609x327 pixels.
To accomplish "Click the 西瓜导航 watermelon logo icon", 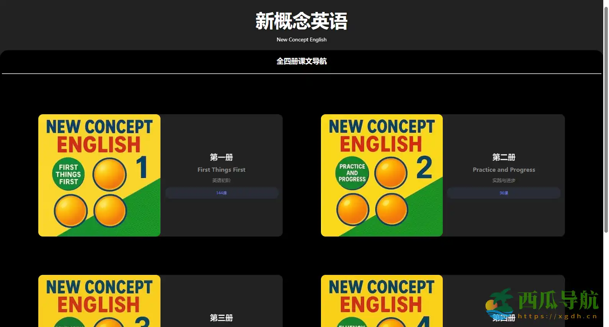I will click(500, 302).
